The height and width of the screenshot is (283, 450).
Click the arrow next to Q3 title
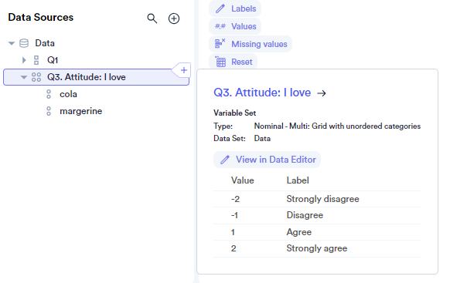coord(322,93)
